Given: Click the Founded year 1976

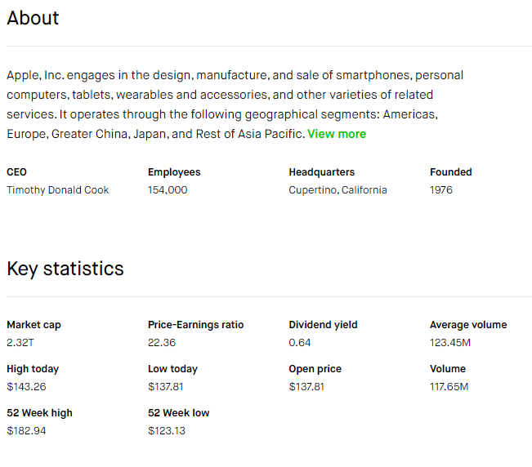Looking at the screenshot, I should tap(441, 190).
